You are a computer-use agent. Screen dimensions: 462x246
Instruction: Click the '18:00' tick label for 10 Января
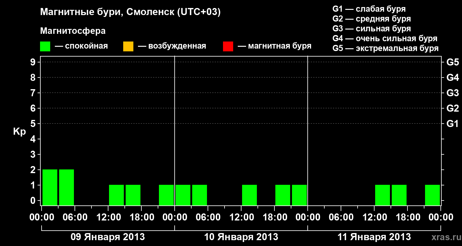coord(274,217)
